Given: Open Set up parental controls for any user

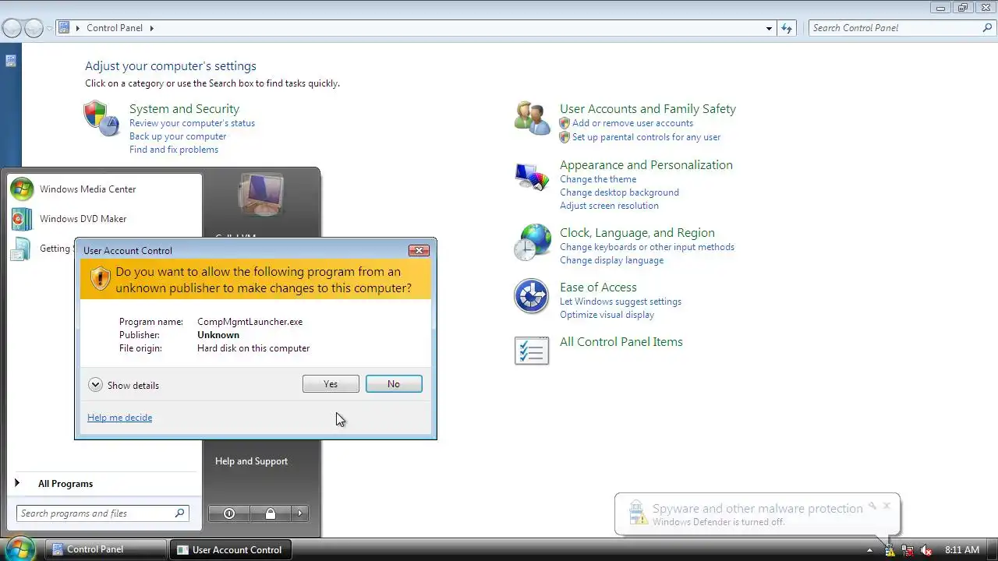Looking at the screenshot, I should (x=646, y=137).
